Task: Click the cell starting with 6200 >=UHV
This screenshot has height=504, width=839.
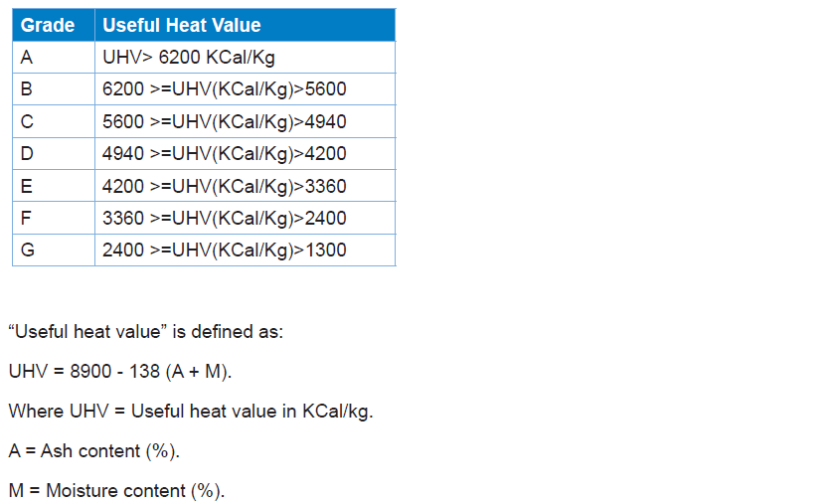Action: coord(225,88)
